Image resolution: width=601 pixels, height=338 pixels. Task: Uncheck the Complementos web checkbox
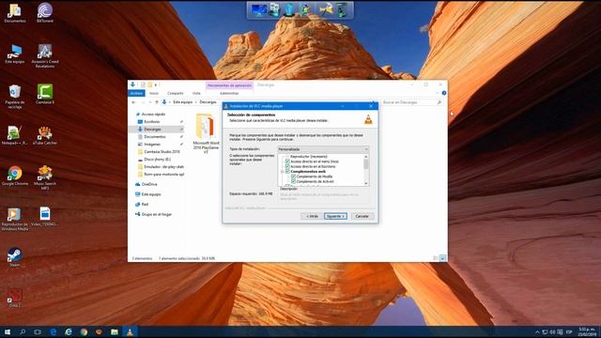pos(287,172)
